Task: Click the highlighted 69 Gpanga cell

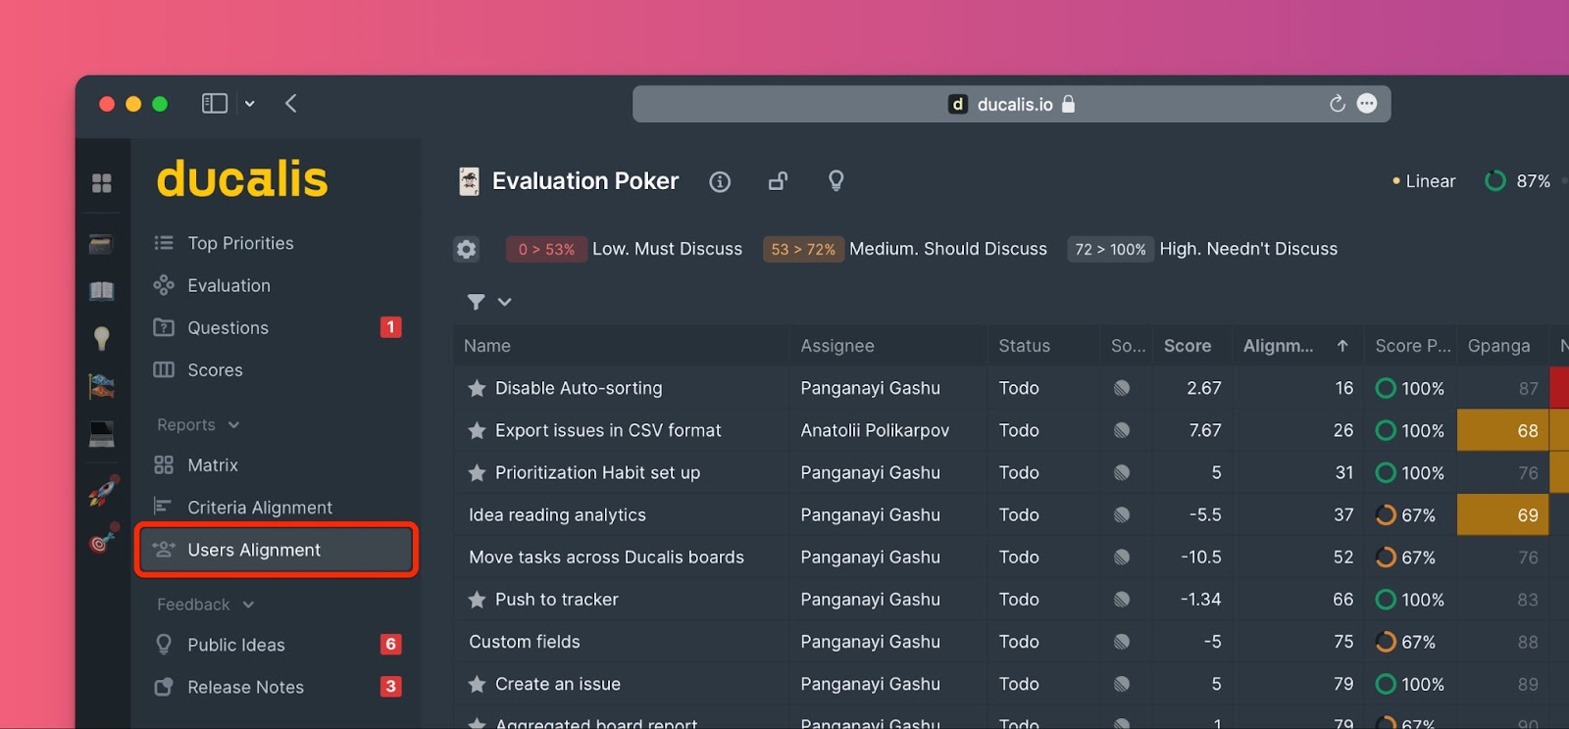Action: click(1502, 514)
